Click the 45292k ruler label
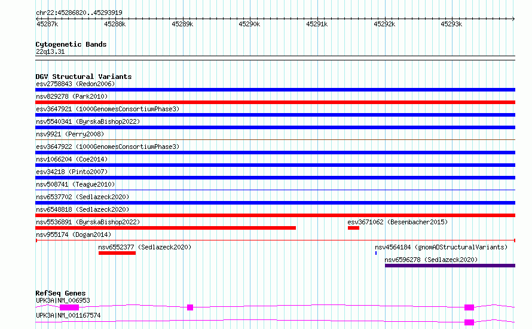The width and height of the screenshot is (532, 329). coord(384,24)
